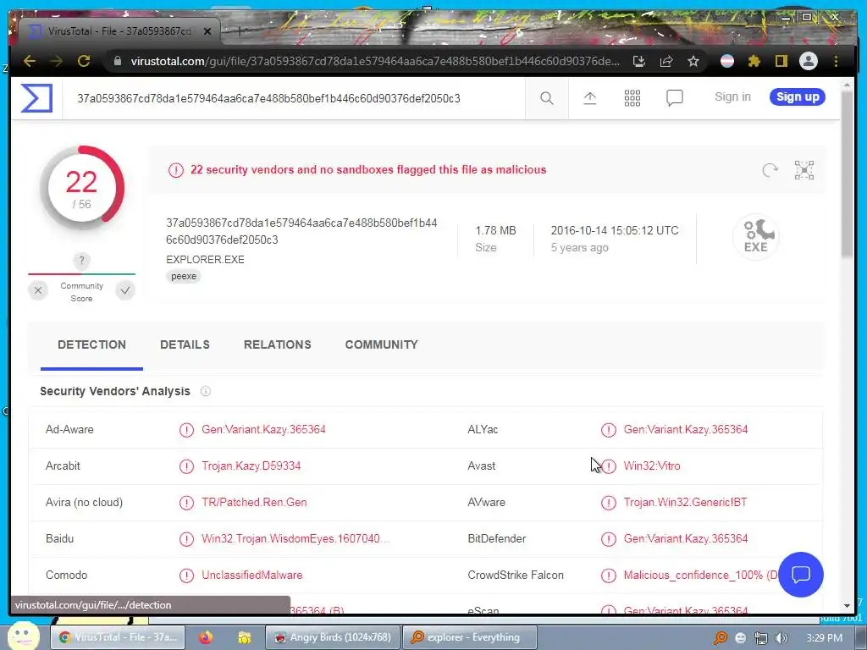This screenshot has width=867, height=650.
Task: Click the 2016-10-14 15:05:12 UTC date
Action: [615, 230]
